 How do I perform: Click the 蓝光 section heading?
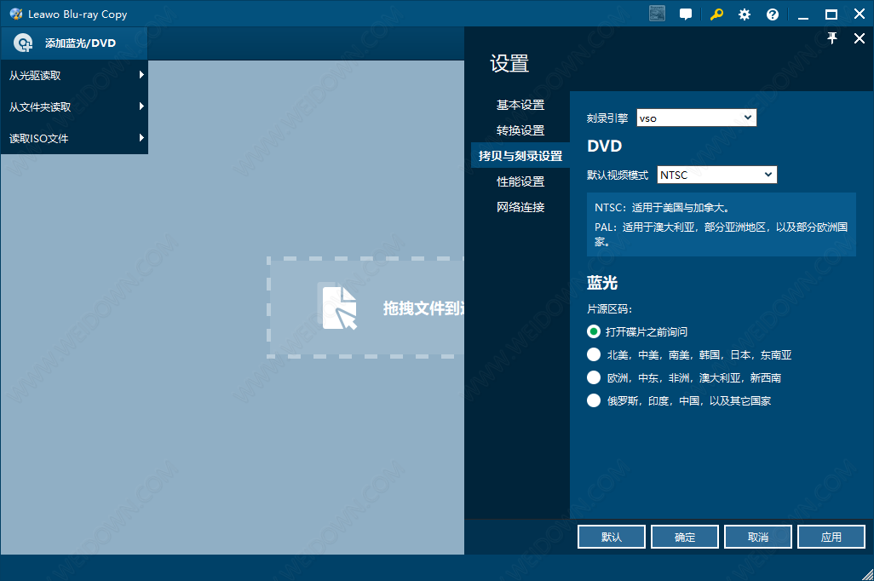pyautogui.click(x=602, y=283)
